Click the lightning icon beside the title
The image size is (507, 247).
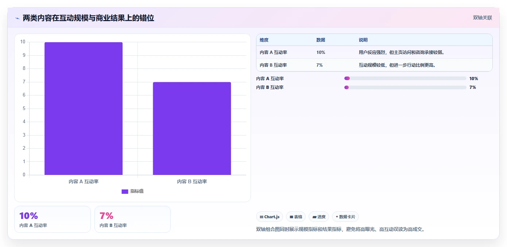click(17, 18)
